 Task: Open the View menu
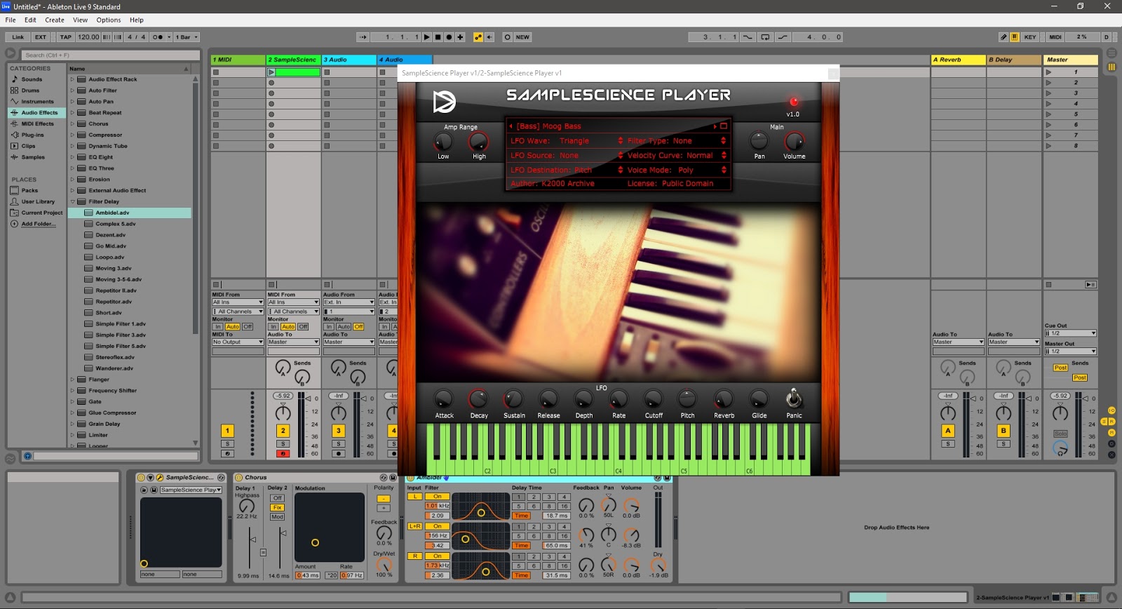click(x=81, y=20)
